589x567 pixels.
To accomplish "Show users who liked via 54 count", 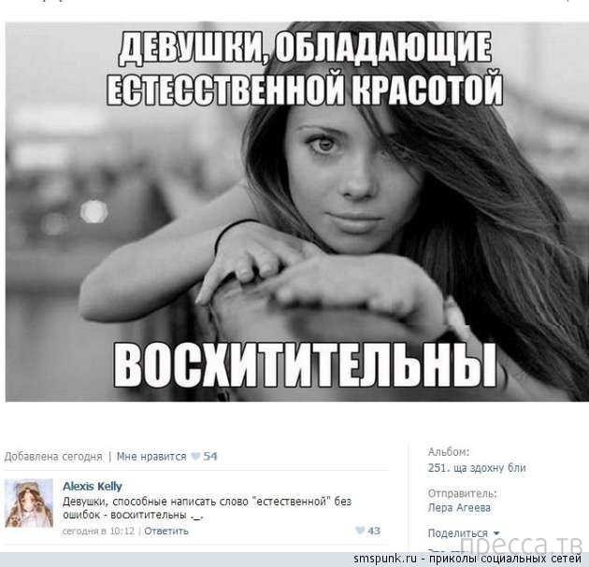I will [x=210, y=456].
